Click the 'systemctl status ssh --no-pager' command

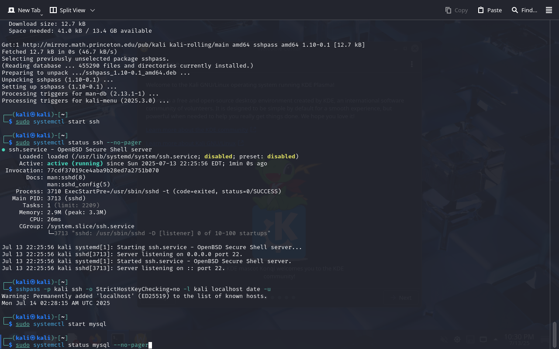[x=87, y=143]
